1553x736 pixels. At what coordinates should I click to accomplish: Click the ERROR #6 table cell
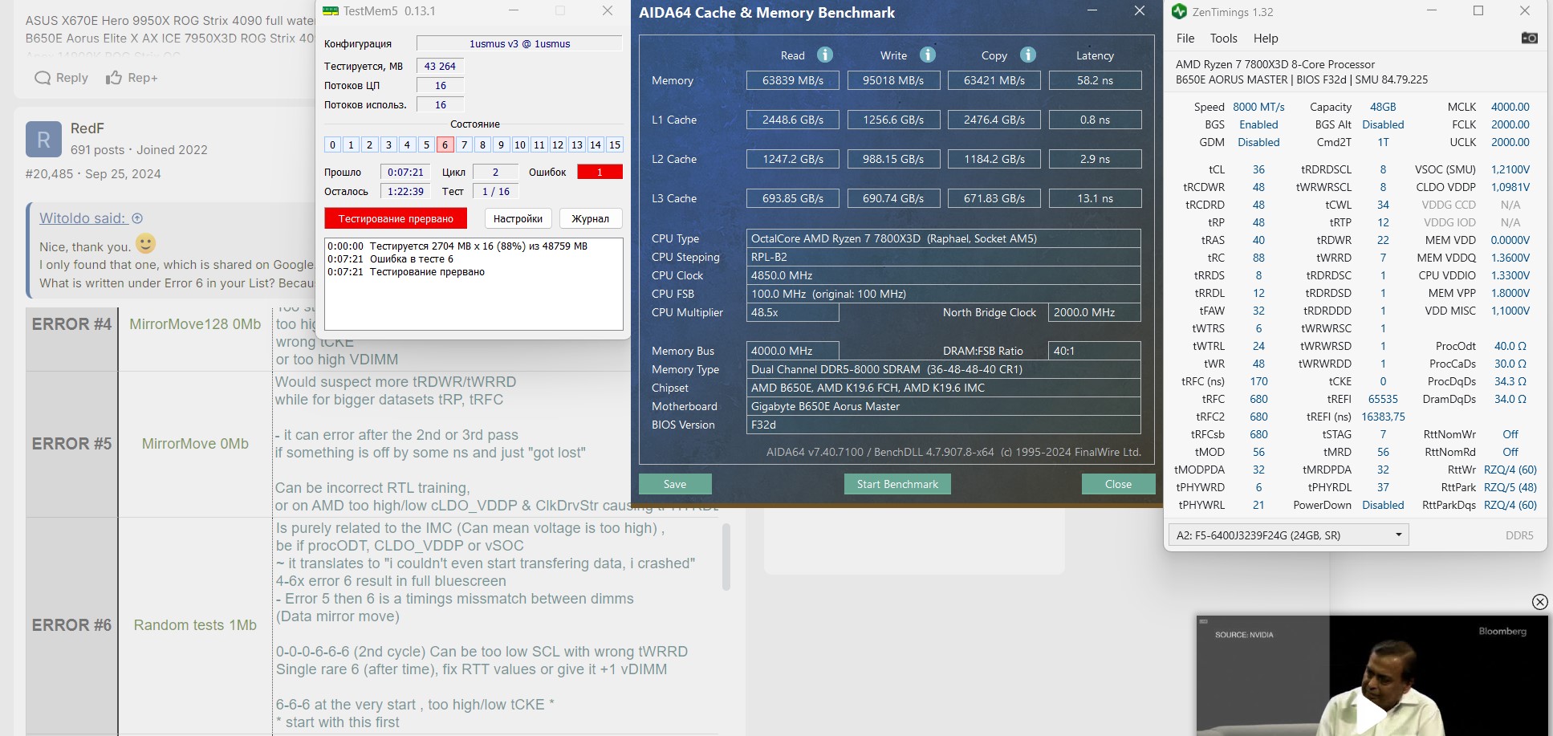tap(71, 625)
